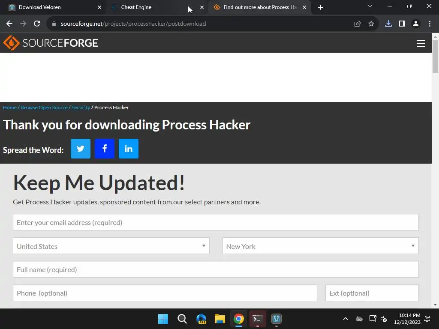Switch to Chrome in taskbar
439x329 pixels.
tap(239, 319)
